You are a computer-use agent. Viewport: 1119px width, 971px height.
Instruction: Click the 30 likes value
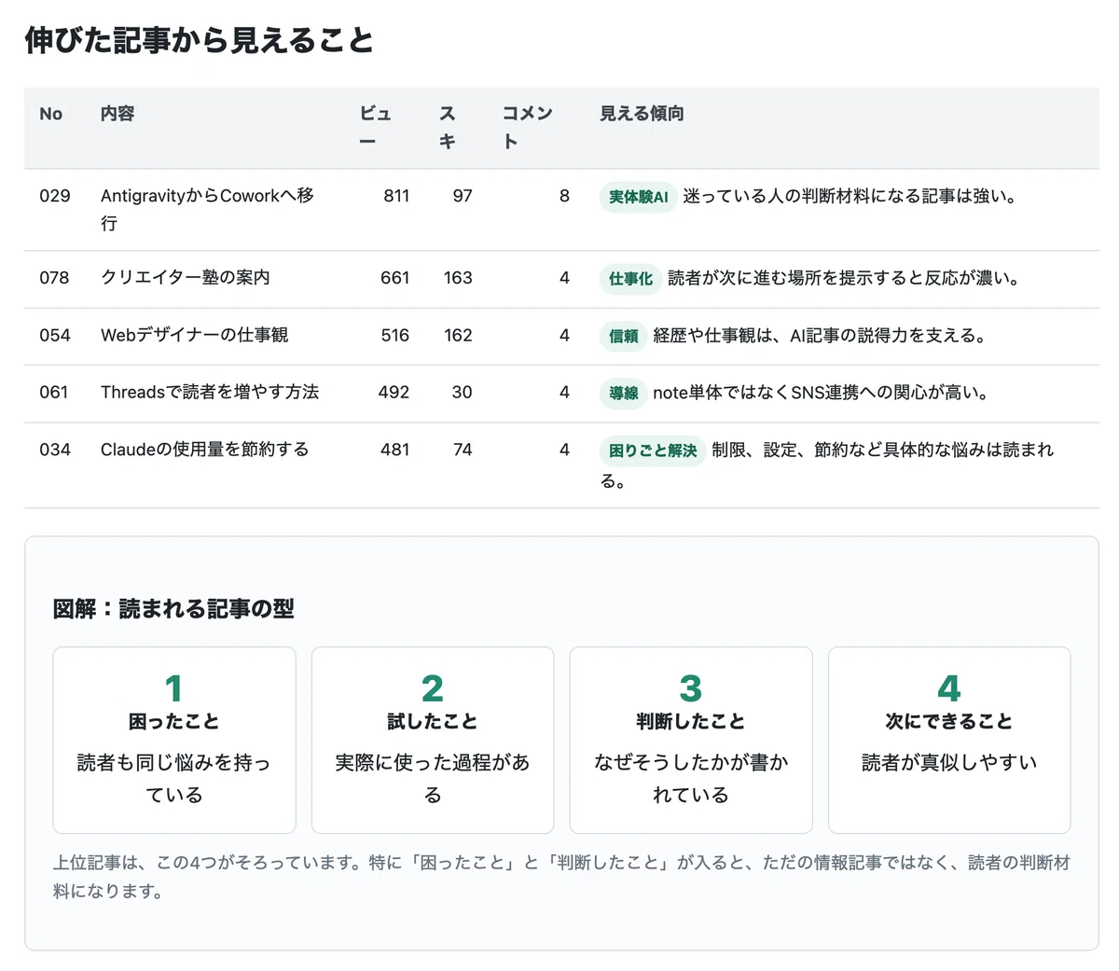click(x=463, y=393)
